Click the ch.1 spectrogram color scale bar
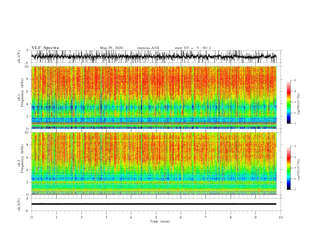Screen dimensions: 316x244 pos(288,102)
